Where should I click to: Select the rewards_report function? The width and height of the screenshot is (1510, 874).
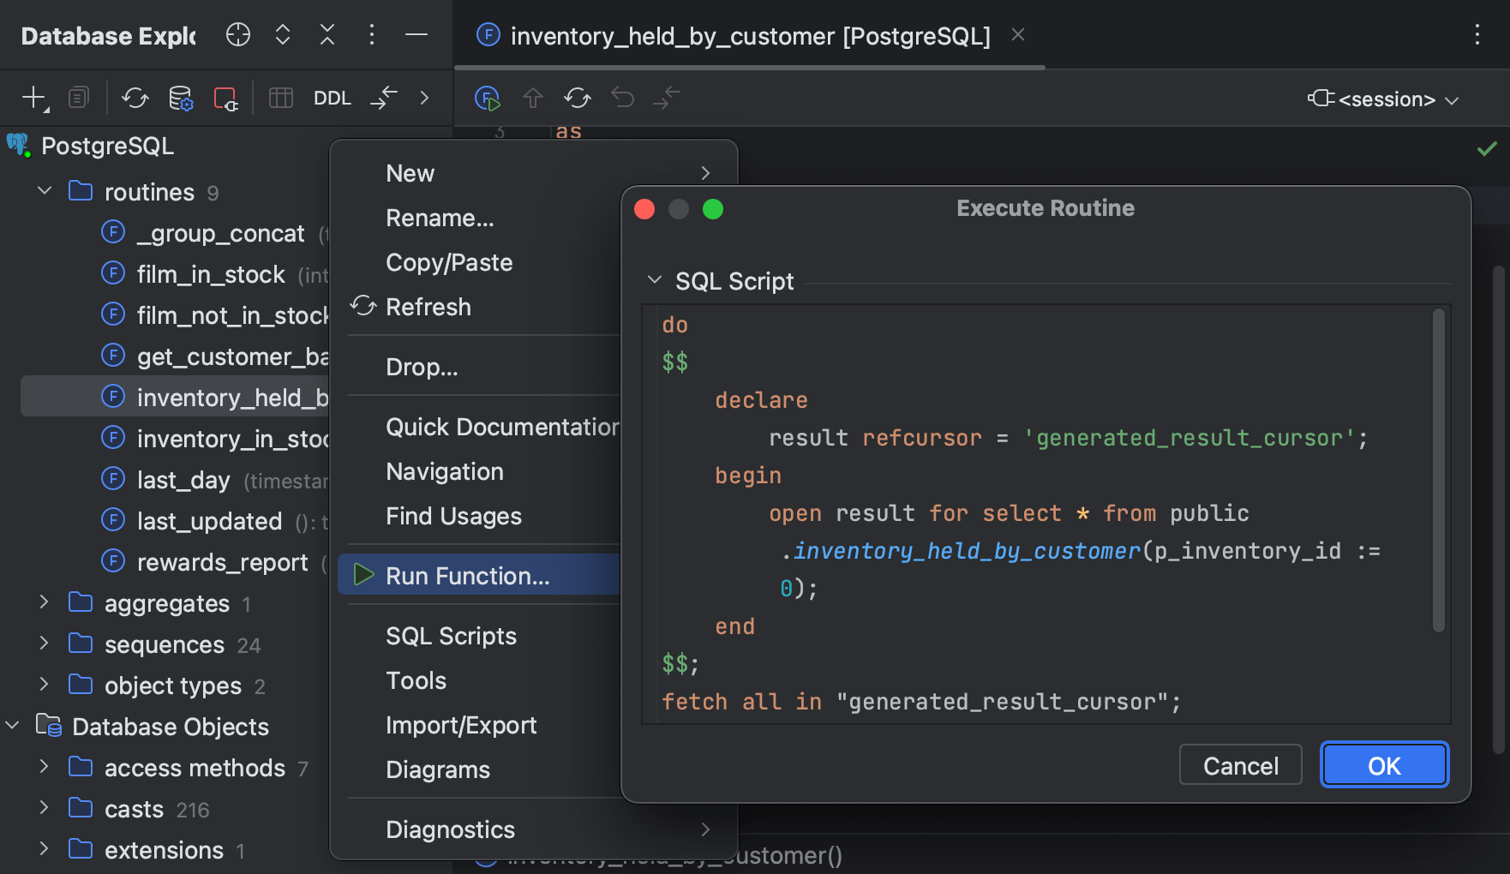click(x=222, y=562)
